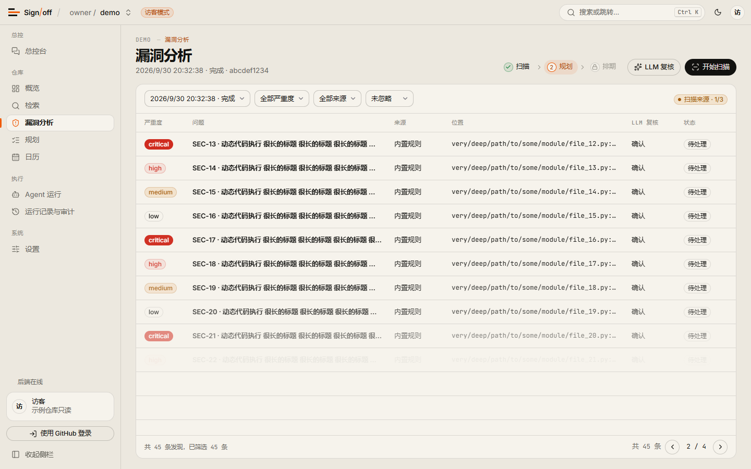Select the 扫描 step in the workflow
The width and height of the screenshot is (751, 469).
click(517, 67)
